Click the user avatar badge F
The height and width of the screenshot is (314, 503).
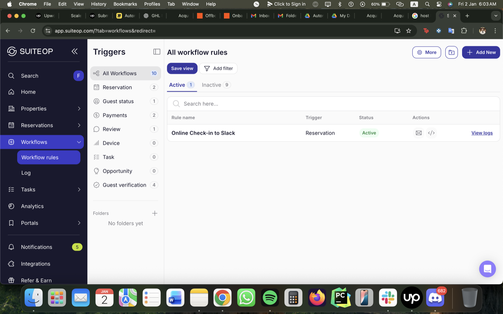tap(78, 76)
